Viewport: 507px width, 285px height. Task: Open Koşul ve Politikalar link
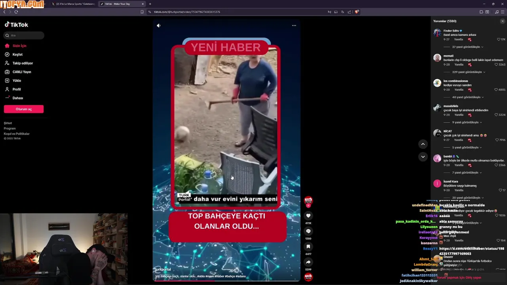point(17,134)
